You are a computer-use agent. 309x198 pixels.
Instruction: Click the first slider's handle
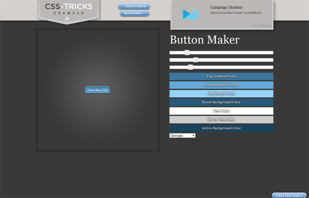coord(187,52)
